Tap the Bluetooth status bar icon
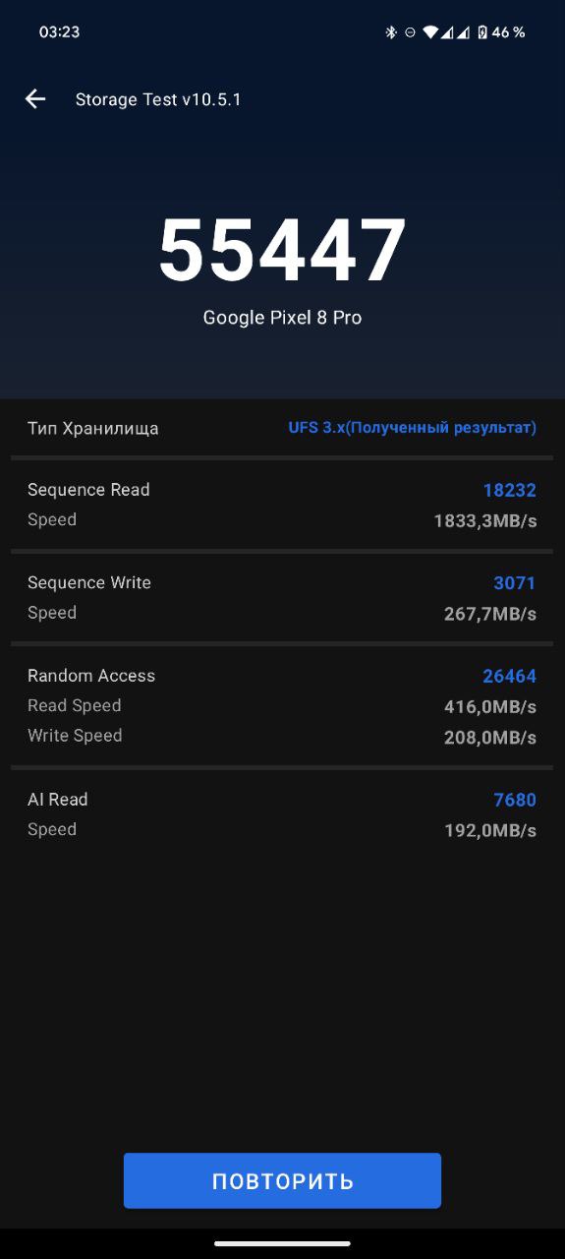This screenshot has height=1259, width=565. point(390,32)
